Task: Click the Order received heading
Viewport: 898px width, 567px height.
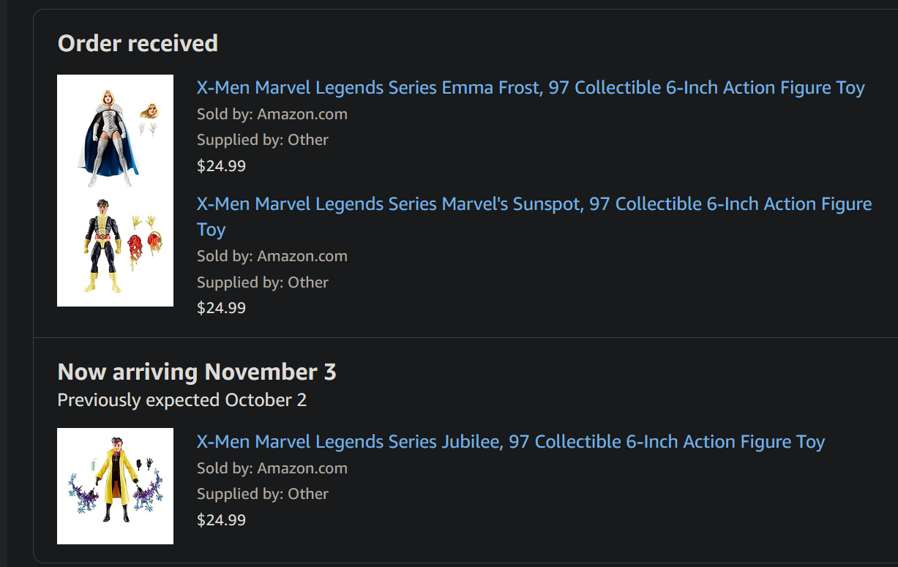Action: click(138, 43)
